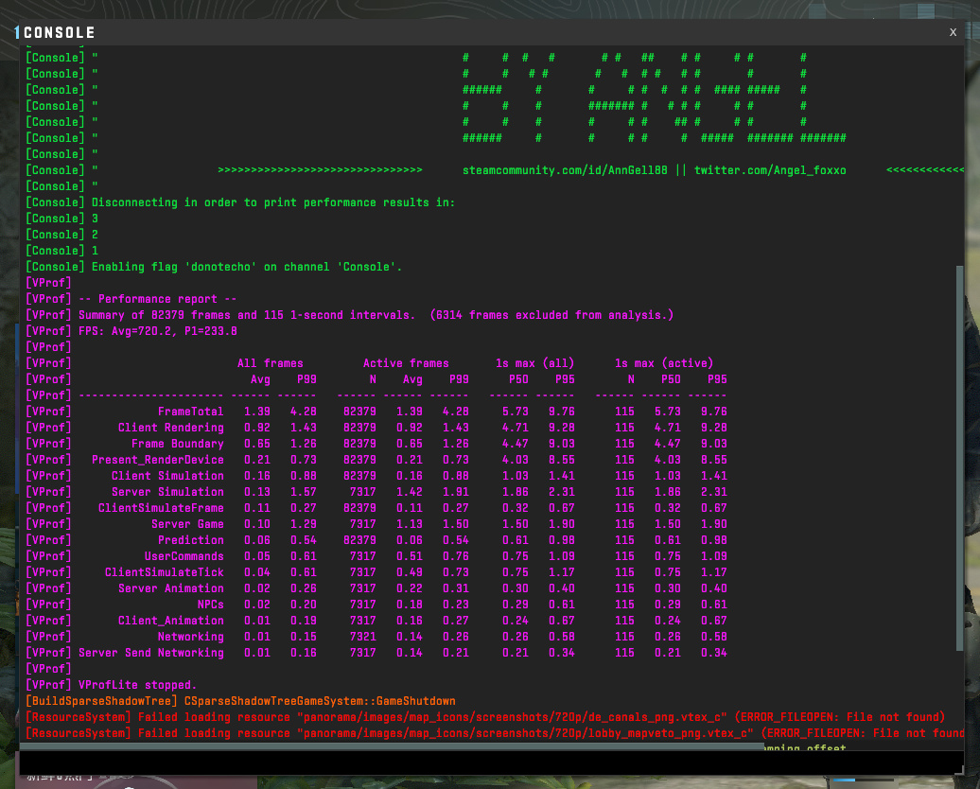
Task: Click the 'Disconnecting in order to print' line
Action: tap(240, 202)
